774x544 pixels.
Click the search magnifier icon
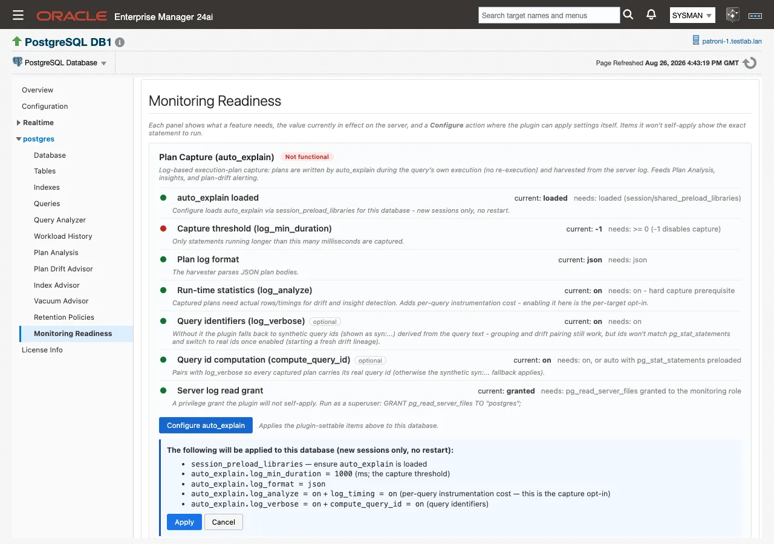[x=628, y=15]
